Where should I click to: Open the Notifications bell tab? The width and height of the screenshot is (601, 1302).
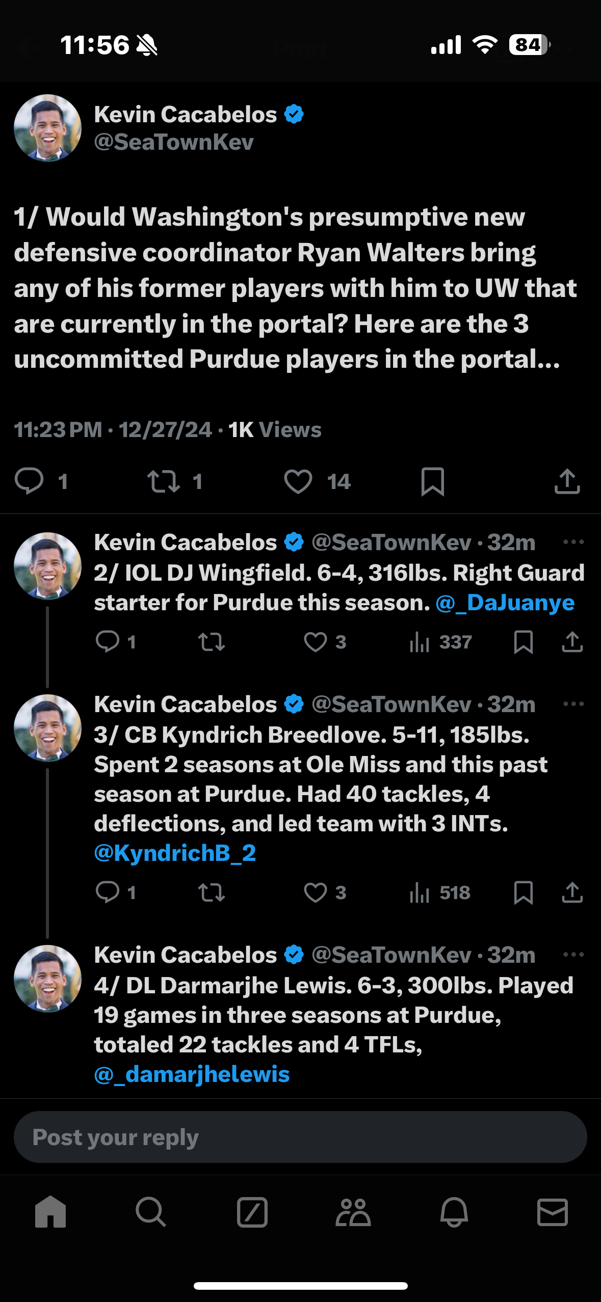[x=454, y=1212]
